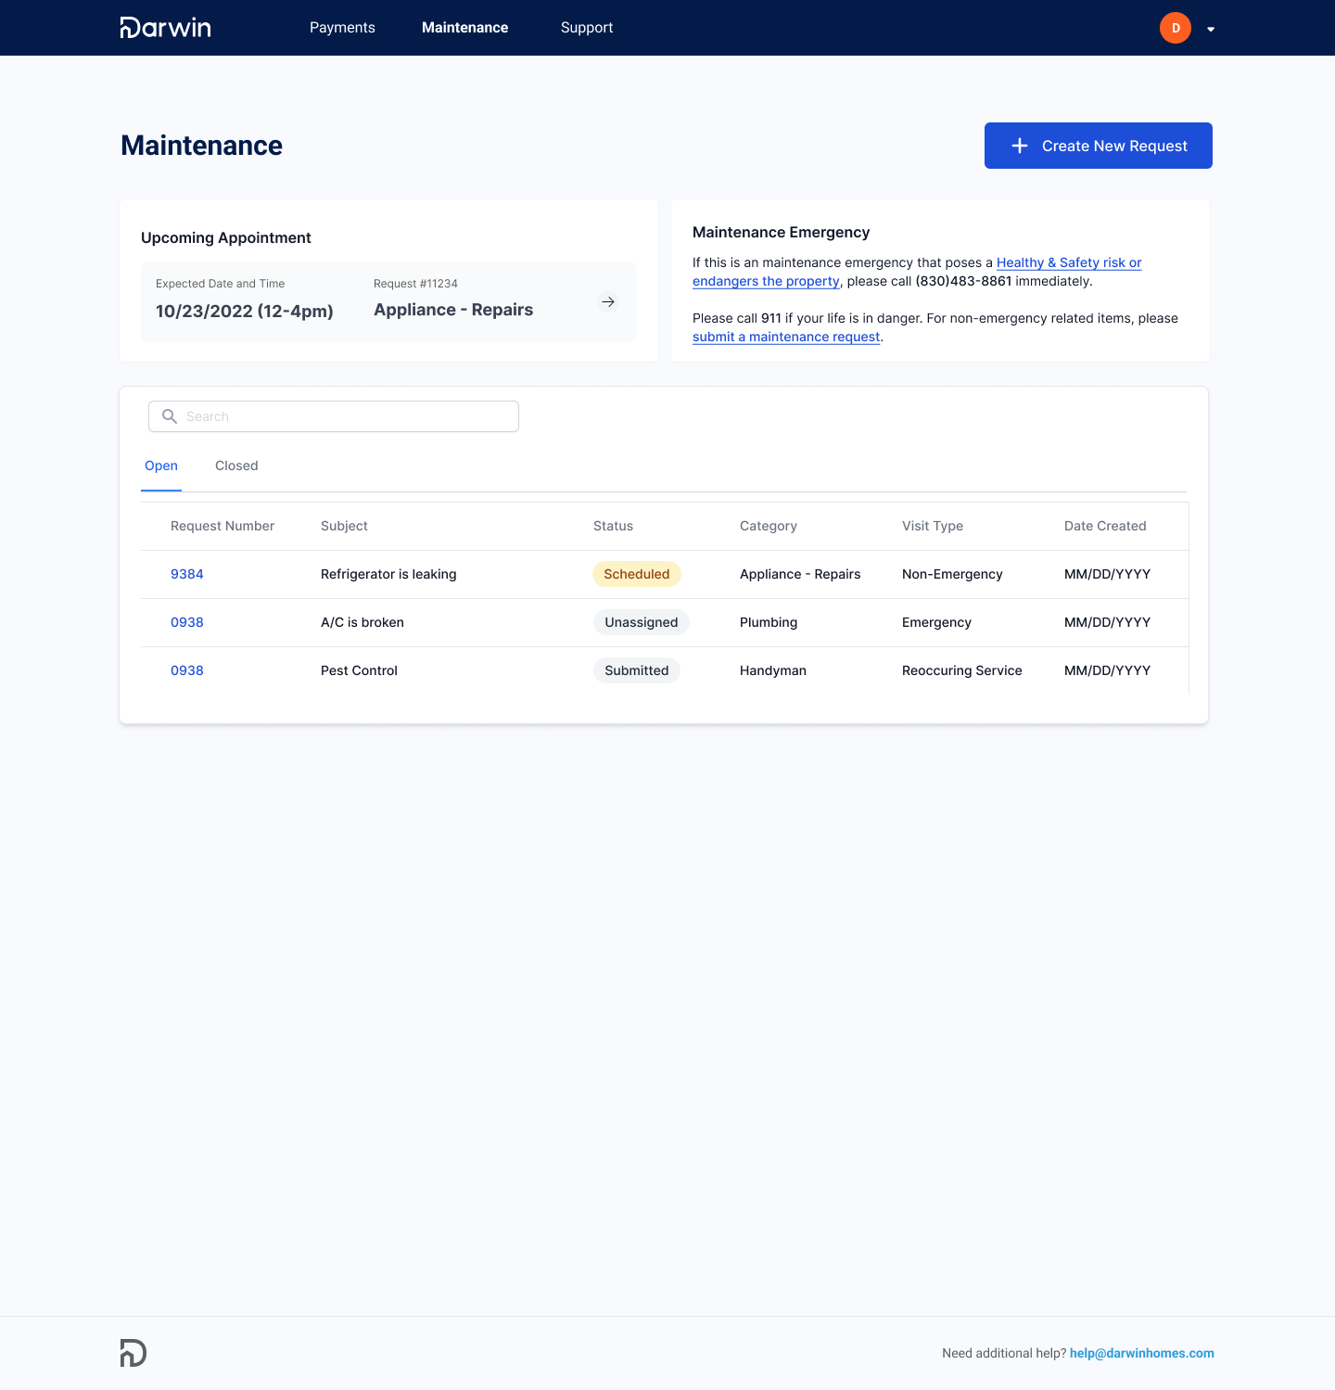Click the Darwin logo in header
1335x1390 pixels.
[x=166, y=28]
